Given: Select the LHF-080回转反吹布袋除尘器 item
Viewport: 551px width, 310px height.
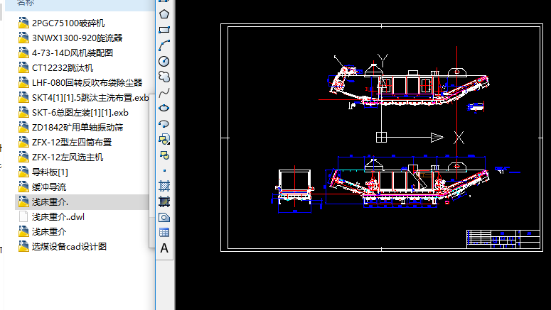Looking at the screenshot, I should click(x=80, y=83).
